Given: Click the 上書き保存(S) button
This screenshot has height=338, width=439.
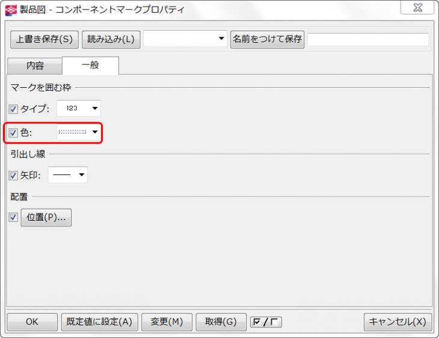Looking at the screenshot, I should click(45, 40).
